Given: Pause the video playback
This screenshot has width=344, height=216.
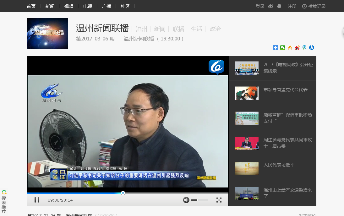Looking at the screenshot, I should pyautogui.click(x=37, y=200).
